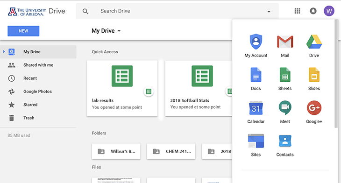Open the 2018 Softball Stats card

pos(199,88)
